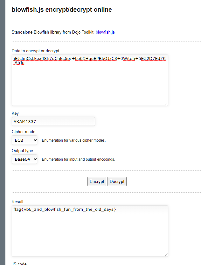Click the 'Key' label
This screenshot has width=201, height=265.
(x=15, y=113)
